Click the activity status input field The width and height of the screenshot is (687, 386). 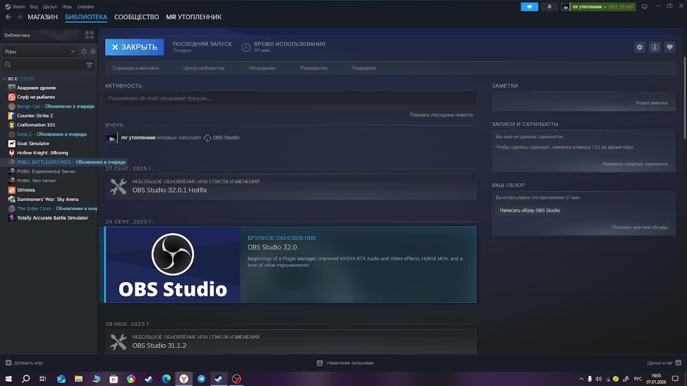tap(291, 99)
